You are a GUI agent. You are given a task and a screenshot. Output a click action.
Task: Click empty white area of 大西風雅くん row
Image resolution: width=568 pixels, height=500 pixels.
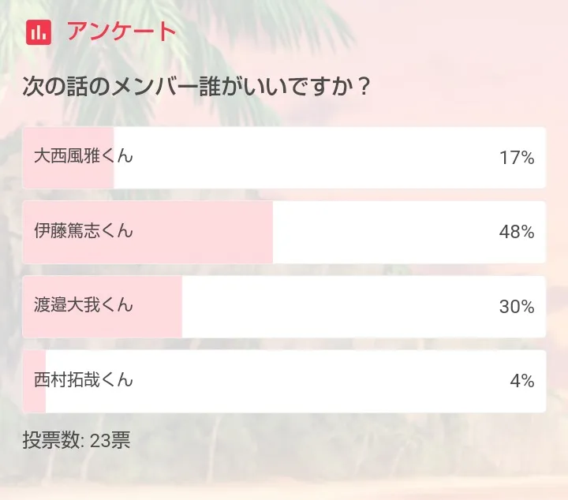[308, 158]
